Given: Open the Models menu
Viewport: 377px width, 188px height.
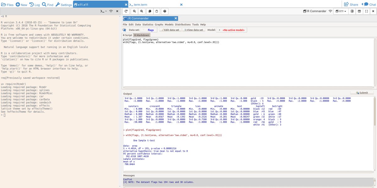Looking at the screenshot, I should pyautogui.click(x=169, y=24).
